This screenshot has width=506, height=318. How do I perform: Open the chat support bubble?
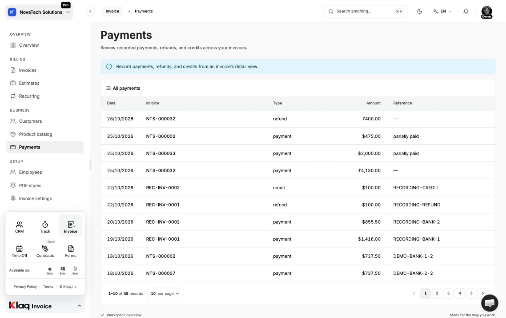(489, 303)
